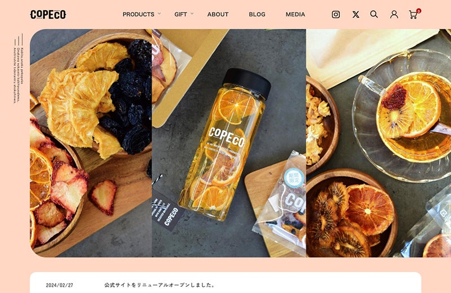Go to the MEDIA page
The height and width of the screenshot is (293, 451).
tap(295, 15)
